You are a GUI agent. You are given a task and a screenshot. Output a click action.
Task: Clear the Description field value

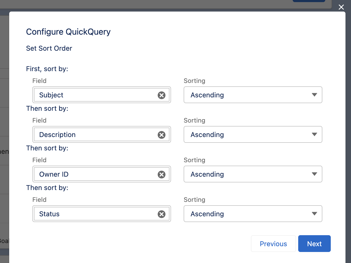(x=161, y=135)
